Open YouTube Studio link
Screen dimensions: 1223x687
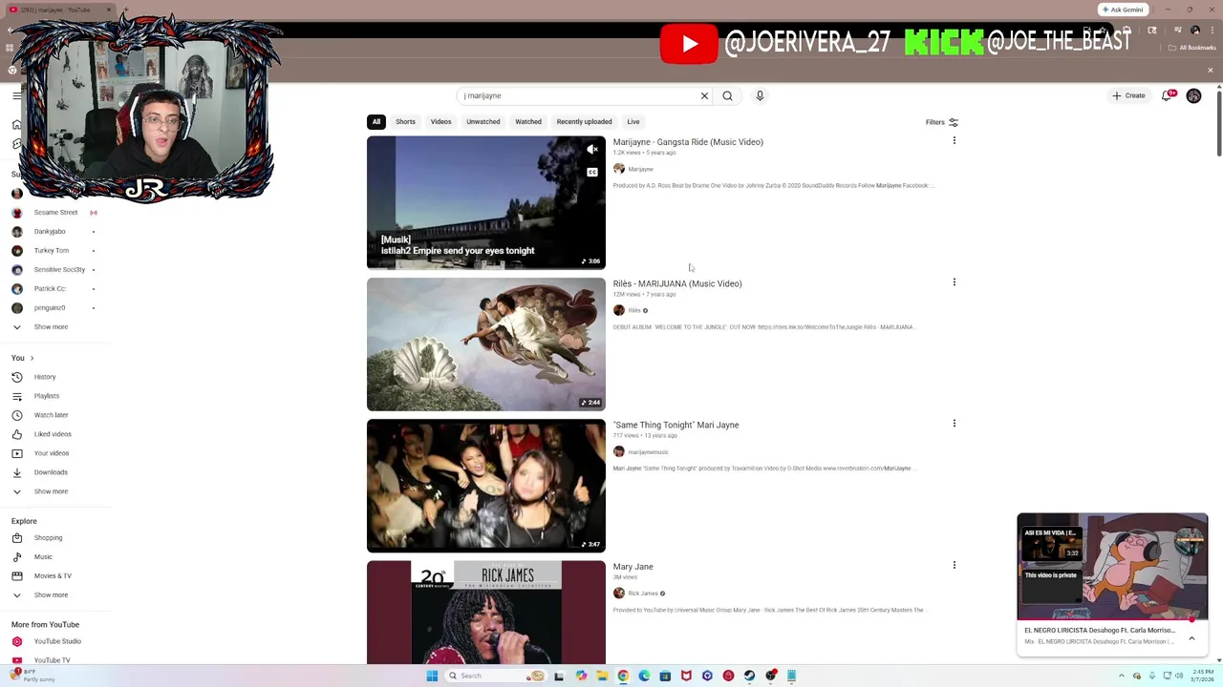pos(55,641)
